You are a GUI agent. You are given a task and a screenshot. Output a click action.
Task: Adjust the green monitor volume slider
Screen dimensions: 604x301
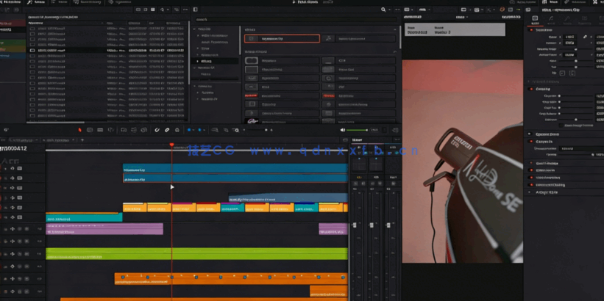point(357,130)
